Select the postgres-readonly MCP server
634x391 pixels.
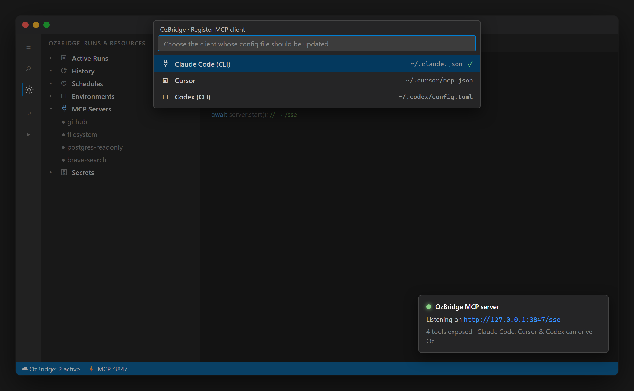click(95, 147)
